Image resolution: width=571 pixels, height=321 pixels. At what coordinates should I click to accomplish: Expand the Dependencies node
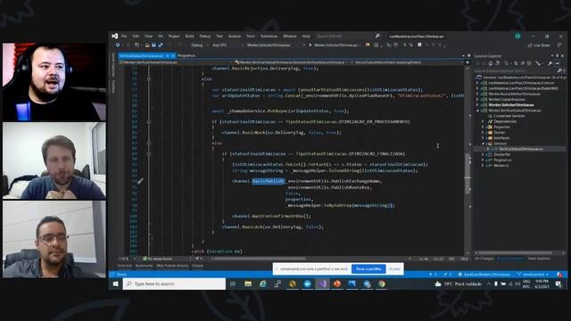(483, 121)
